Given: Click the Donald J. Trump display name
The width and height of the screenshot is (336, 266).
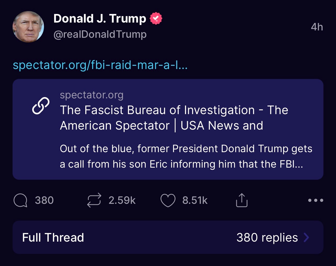Looking at the screenshot, I should pos(100,19).
